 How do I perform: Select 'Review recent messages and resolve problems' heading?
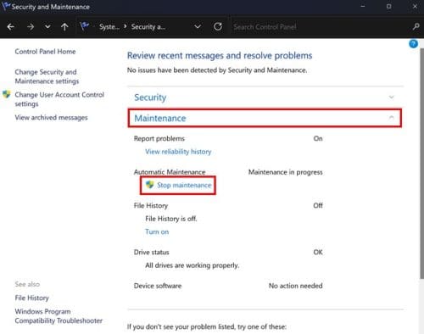click(x=220, y=55)
